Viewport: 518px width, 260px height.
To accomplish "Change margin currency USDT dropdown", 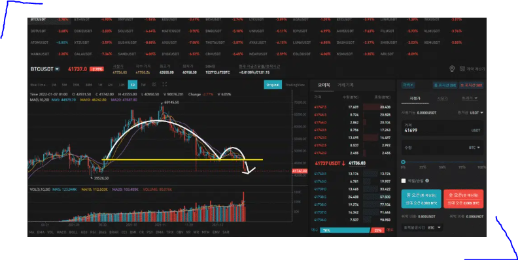I will [476, 113].
